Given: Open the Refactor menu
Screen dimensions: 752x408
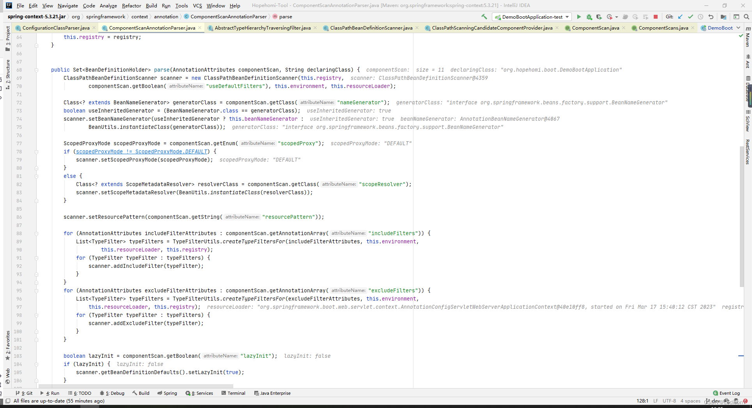Looking at the screenshot, I should [x=131, y=5].
